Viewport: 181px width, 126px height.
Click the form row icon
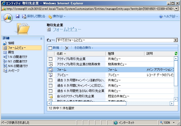coord(51,70)
